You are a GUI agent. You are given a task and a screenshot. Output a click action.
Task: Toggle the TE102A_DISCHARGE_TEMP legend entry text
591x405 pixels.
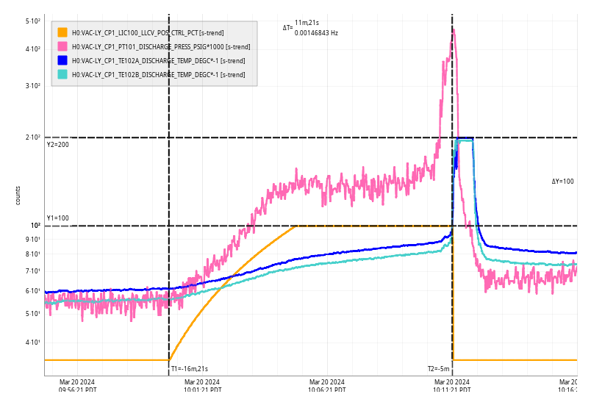click(158, 60)
